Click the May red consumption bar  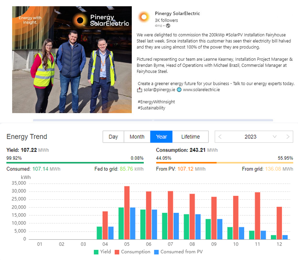tap(127, 213)
